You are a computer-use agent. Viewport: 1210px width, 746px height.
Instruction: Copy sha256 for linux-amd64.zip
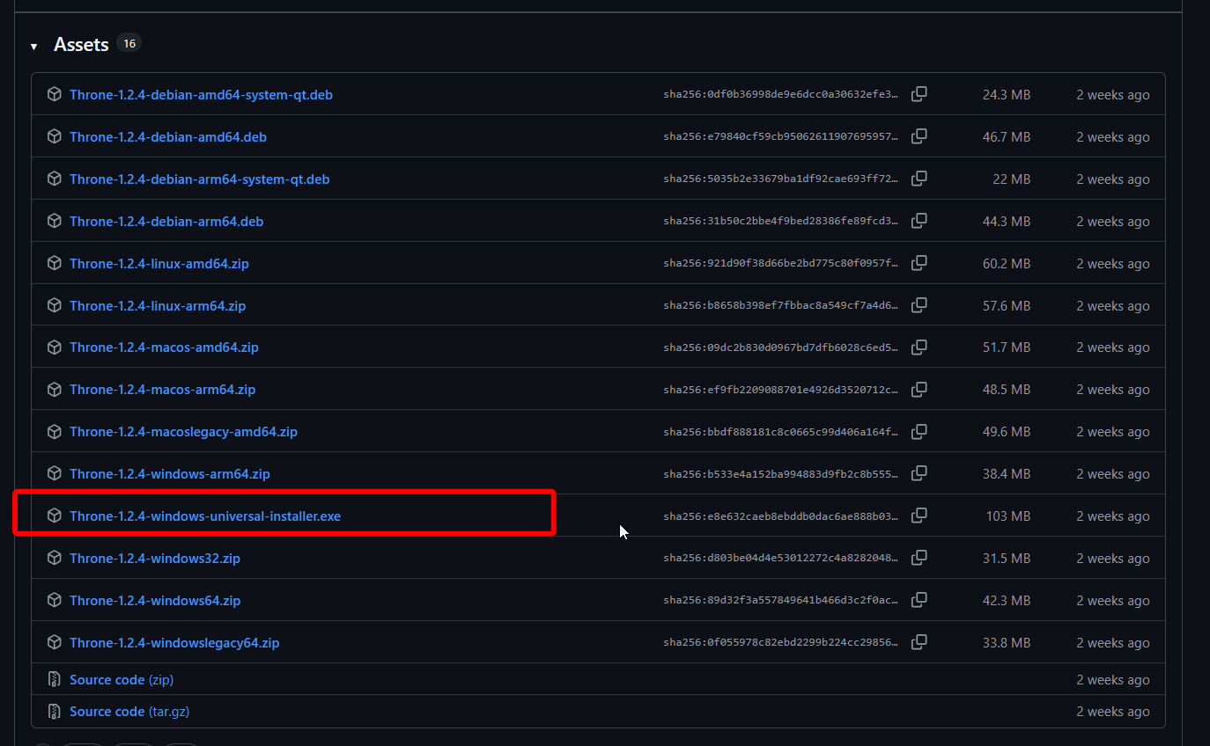[x=919, y=263]
